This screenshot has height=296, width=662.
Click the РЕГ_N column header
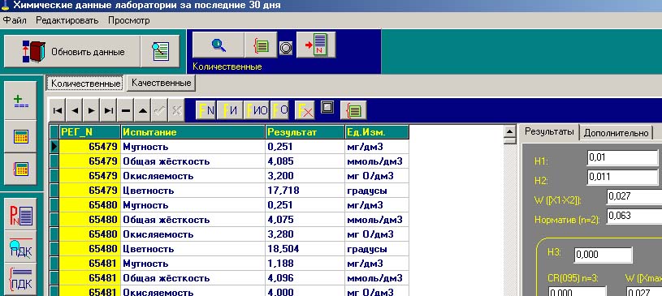[89, 132]
